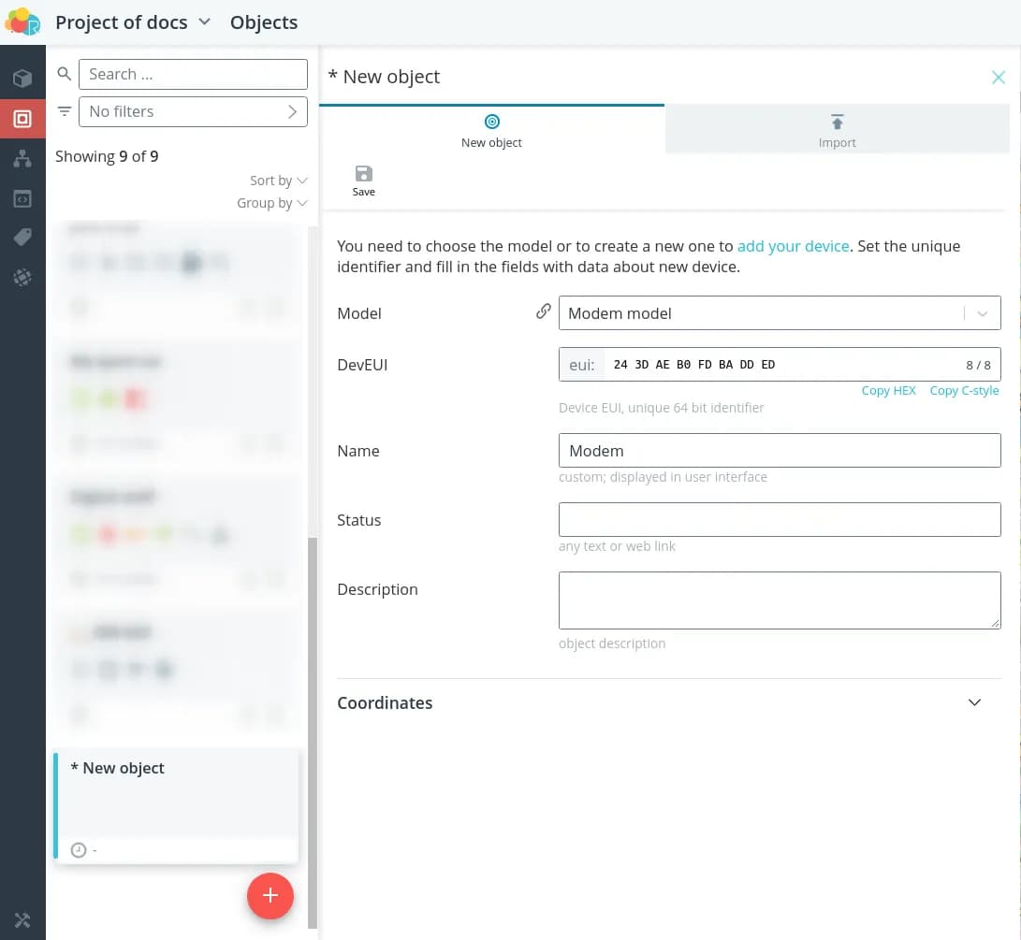Open the code window sidebar icon
The width and height of the screenshot is (1021, 940).
[22, 199]
